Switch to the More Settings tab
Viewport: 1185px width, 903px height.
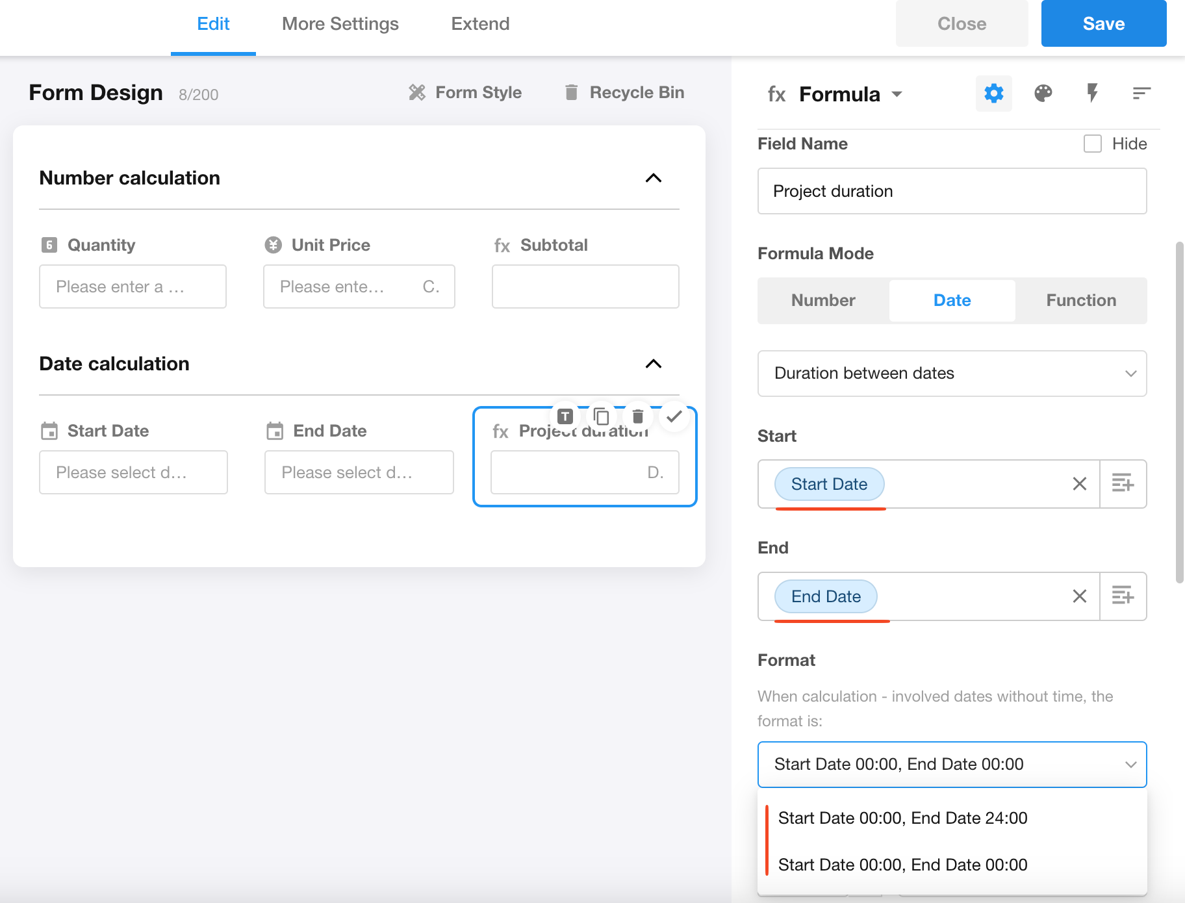[x=340, y=24]
